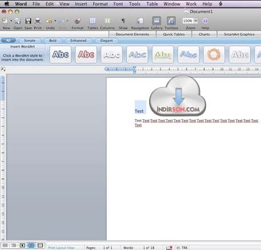Click the Format painter icon
Viewport: 261px width, 250px height.
[x=77, y=21]
